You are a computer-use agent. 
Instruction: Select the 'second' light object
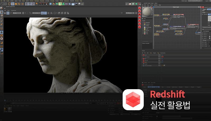click(x=146, y=60)
